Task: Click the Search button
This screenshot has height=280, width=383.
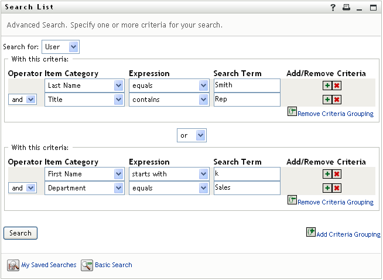Action: point(20,233)
